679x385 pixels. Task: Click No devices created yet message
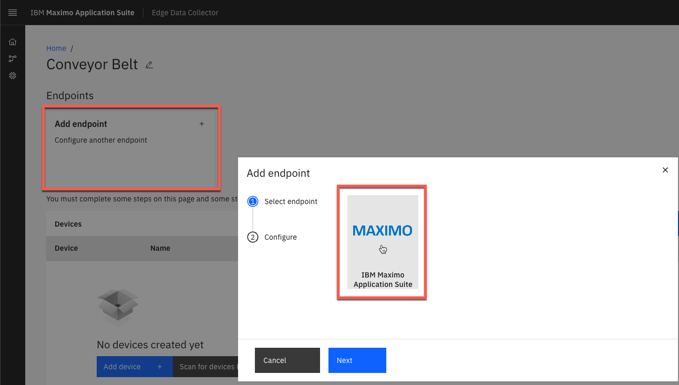tap(150, 345)
